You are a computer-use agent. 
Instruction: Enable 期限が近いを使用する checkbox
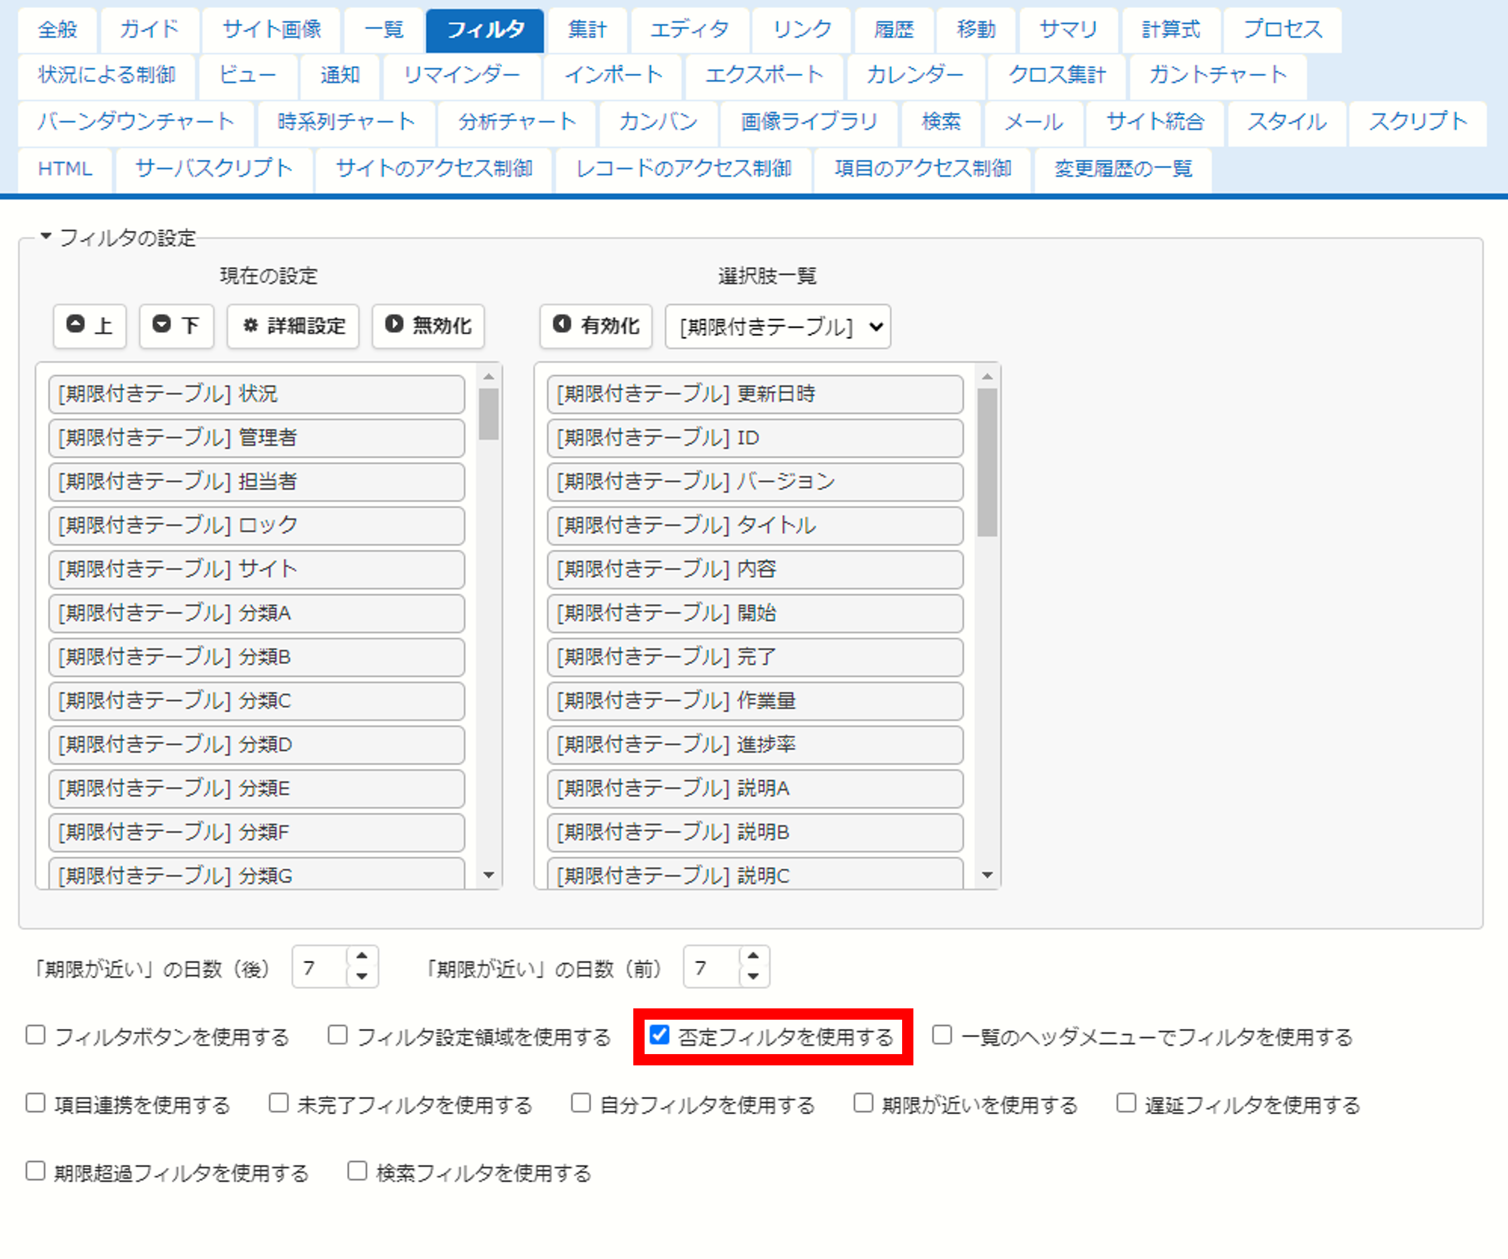(x=863, y=1103)
